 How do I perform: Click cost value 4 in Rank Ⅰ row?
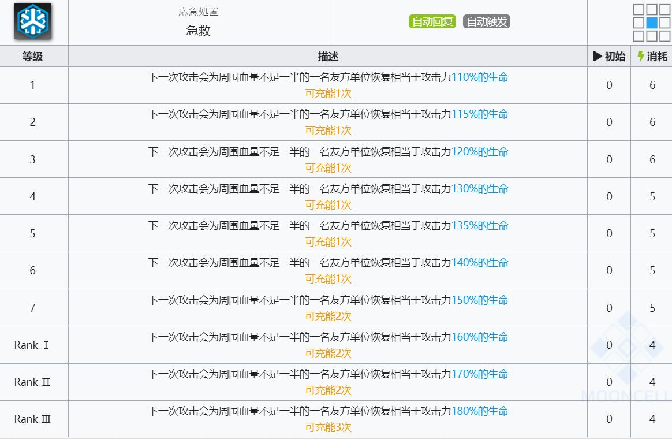coord(652,345)
